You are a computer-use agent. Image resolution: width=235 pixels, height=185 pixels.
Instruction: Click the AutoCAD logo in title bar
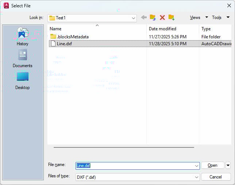pos(6,5)
